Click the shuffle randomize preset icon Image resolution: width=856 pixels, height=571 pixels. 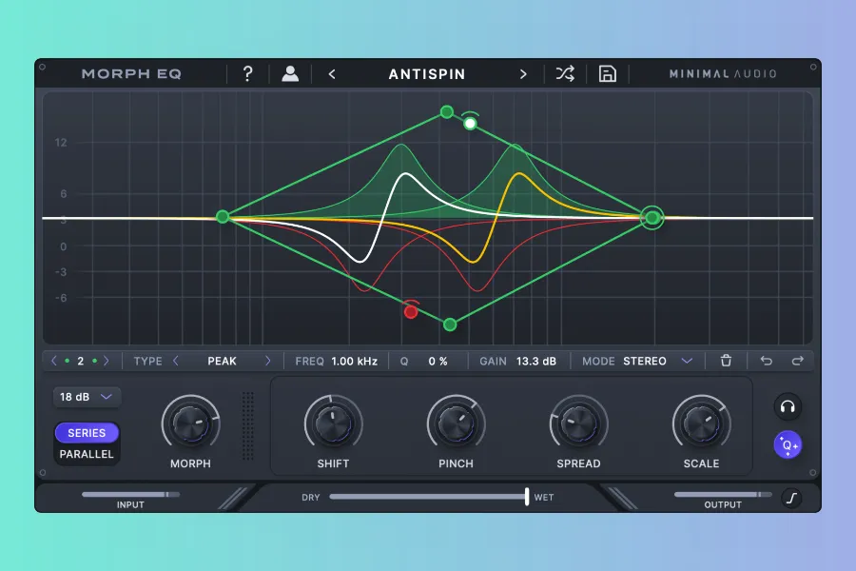point(565,74)
